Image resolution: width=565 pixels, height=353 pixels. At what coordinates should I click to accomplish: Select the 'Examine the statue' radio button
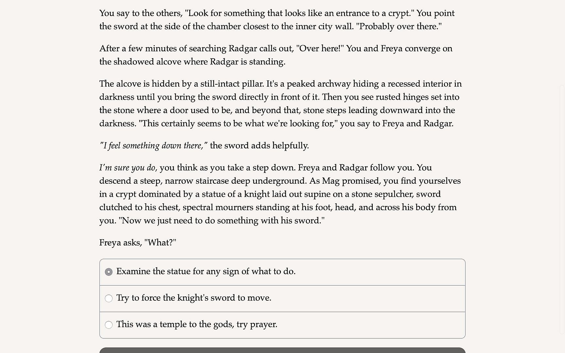[x=109, y=272]
